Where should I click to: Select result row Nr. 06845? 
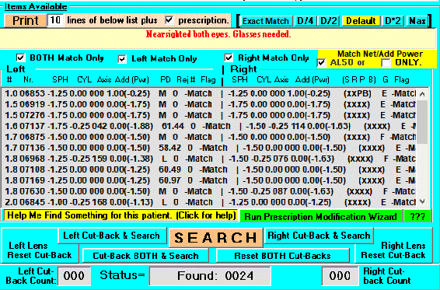(209, 202)
